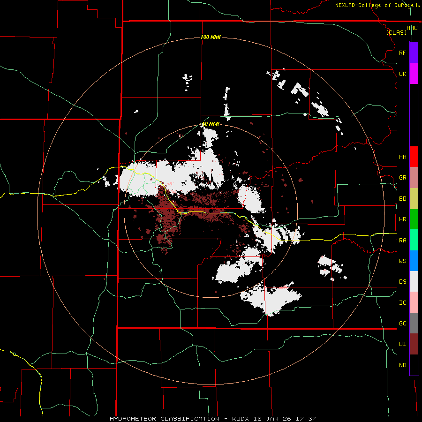Viewport: 422px width, 422px height.
Task: Click the RF purple legend swatch
Action: pyautogui.click(x=414, y=53)
